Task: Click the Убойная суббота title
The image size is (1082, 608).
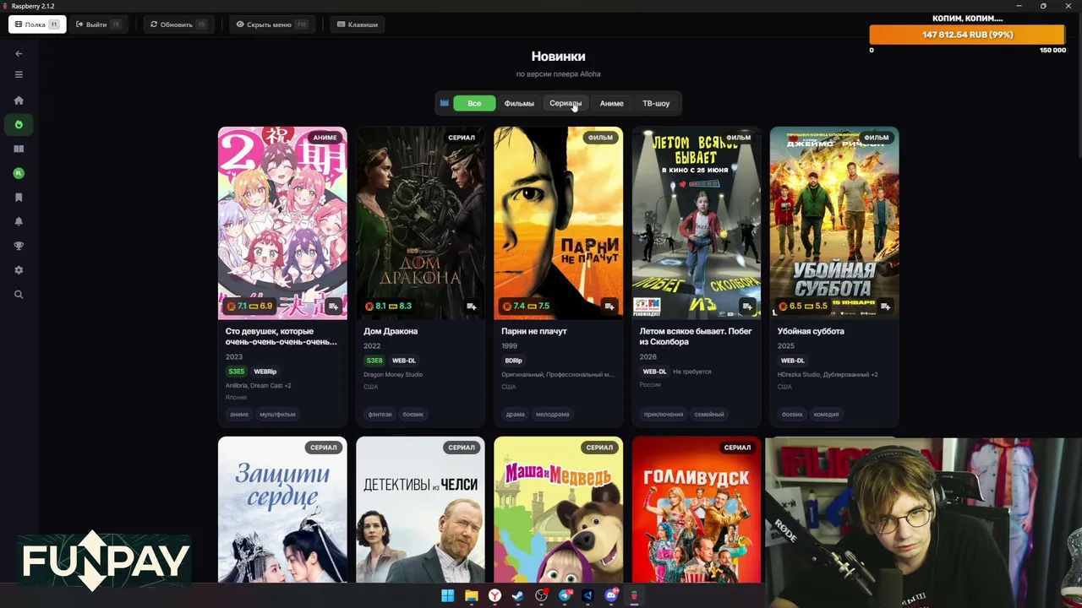Action: pyautogui.click(x=811, y=331)
